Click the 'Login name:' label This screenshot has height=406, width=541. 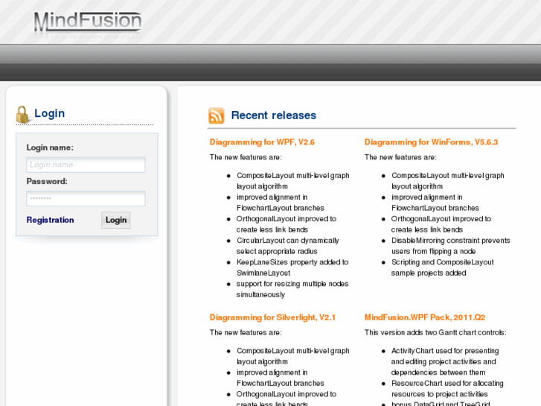click(50, 148)
